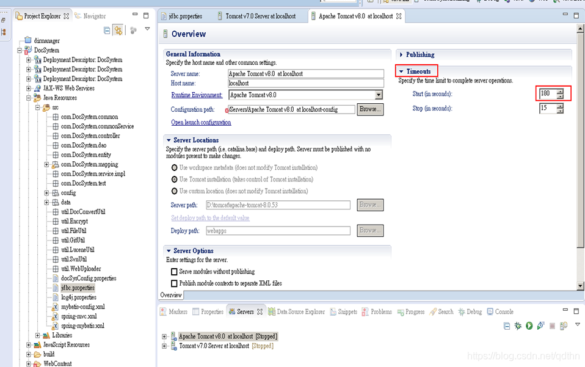This screenshot has width=585, height=367.
Task: Open Servers view menu triangle
Action: coord(578,324)
